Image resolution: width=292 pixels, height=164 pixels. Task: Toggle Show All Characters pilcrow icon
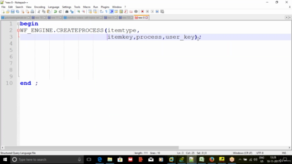(x=106, y=11)
